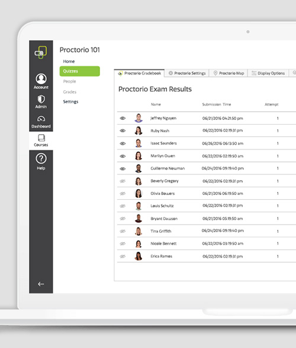
Task: Select the name Tina Griffith
Action: 161,231
